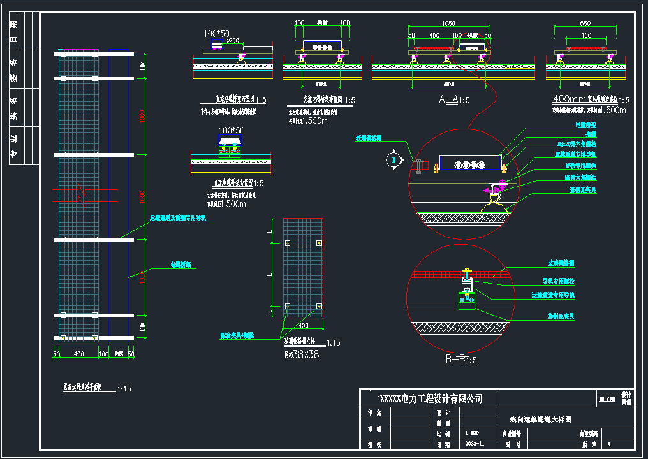
Task: Select the circled B section marker arrow
Action: 395,160
